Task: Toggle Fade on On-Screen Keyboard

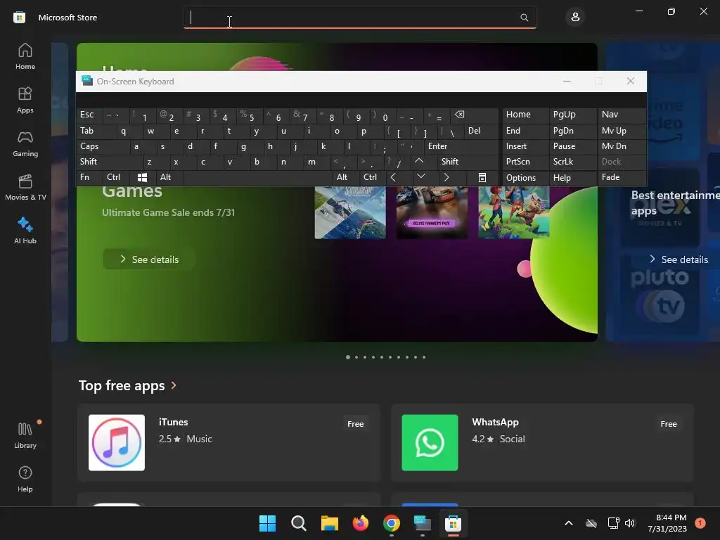Action: coord(622,177)
